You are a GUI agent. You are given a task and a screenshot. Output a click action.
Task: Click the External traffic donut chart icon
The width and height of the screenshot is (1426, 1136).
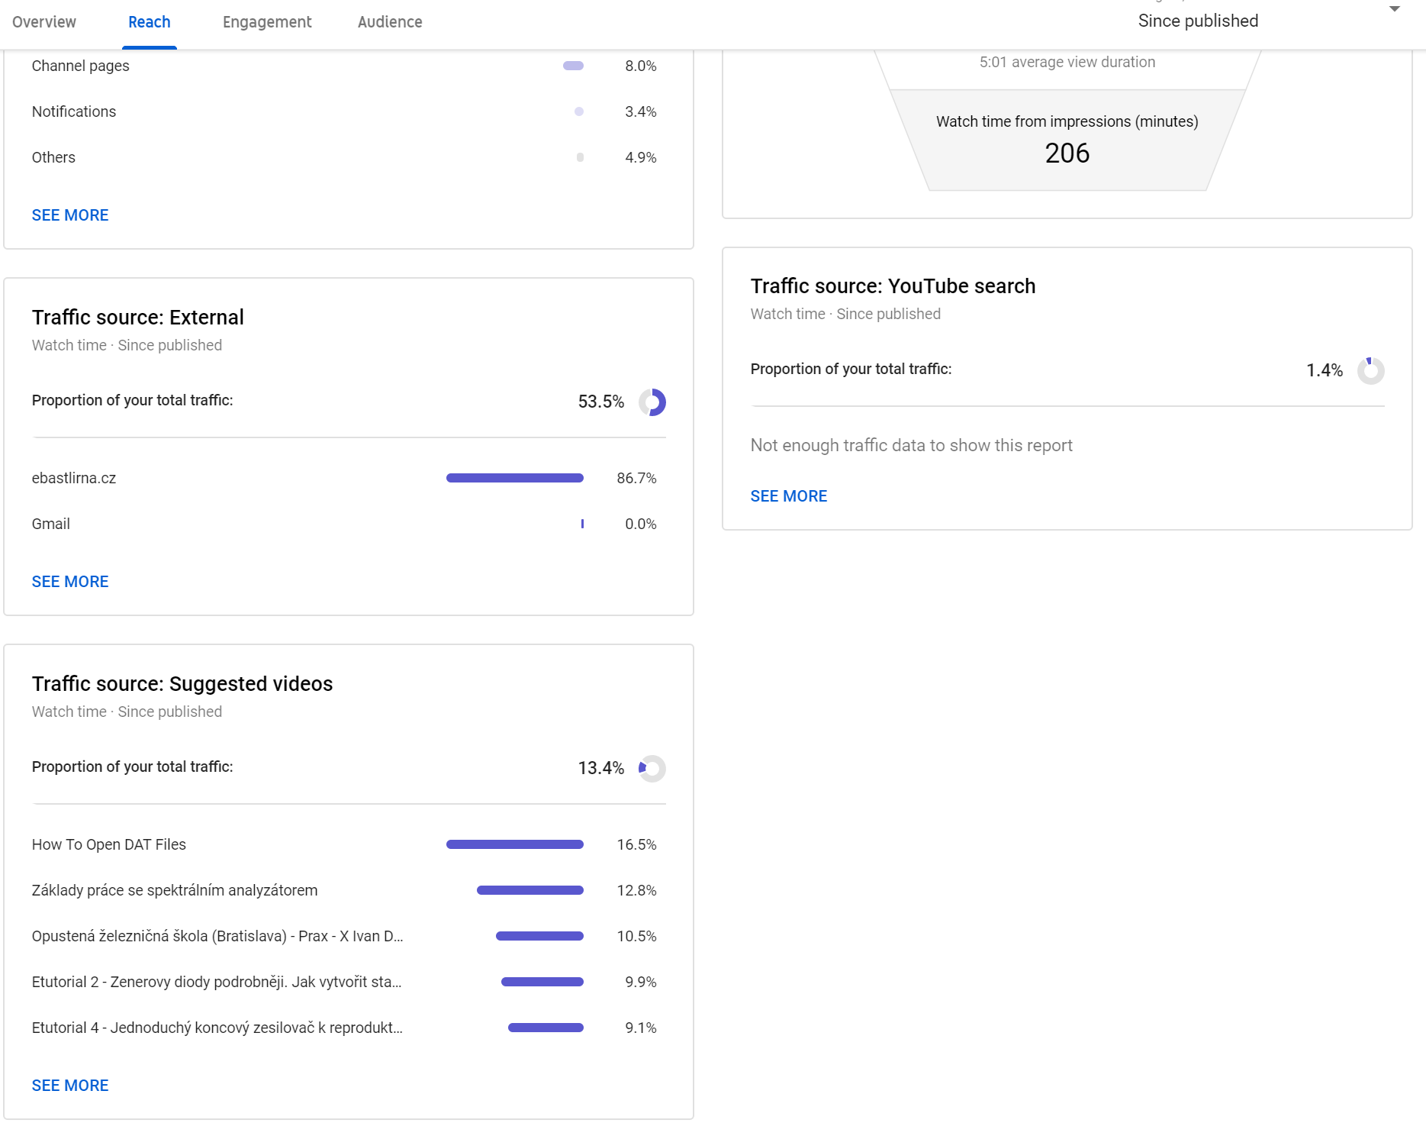pyautogui.click(x=652, y=402)
